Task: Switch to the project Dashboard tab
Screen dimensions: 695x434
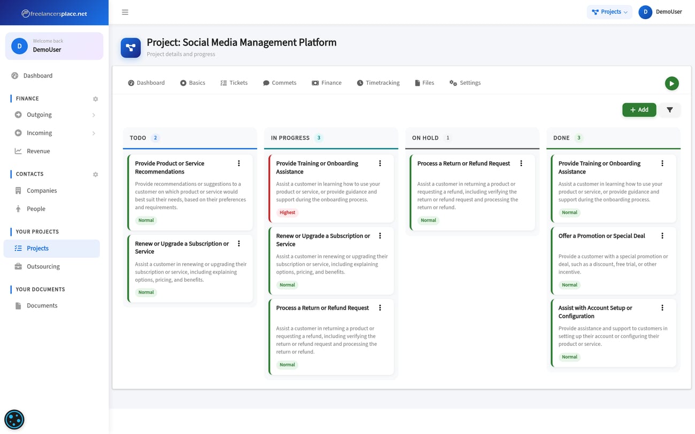Action: click(146, 83)
